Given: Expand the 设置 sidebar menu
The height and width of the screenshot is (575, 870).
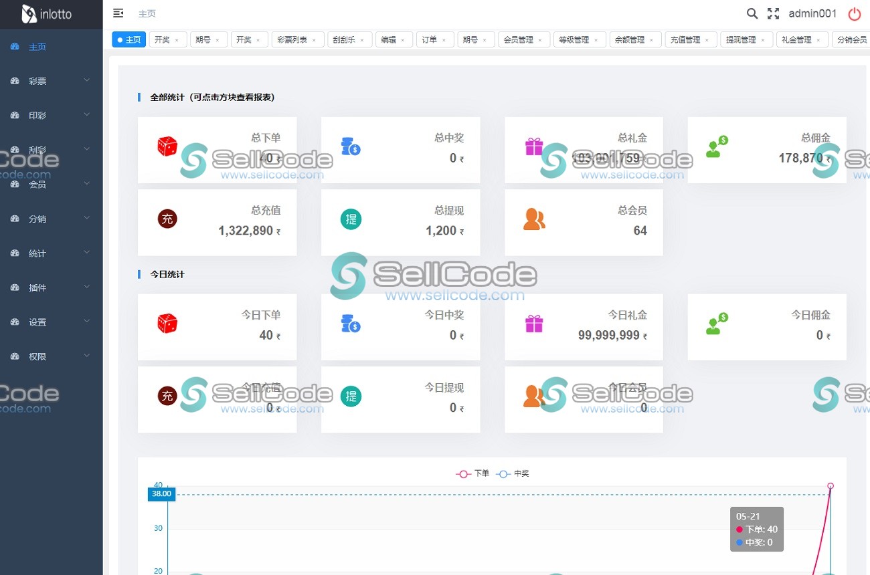Looking at the screenshot, I should [x=37, y=322].
